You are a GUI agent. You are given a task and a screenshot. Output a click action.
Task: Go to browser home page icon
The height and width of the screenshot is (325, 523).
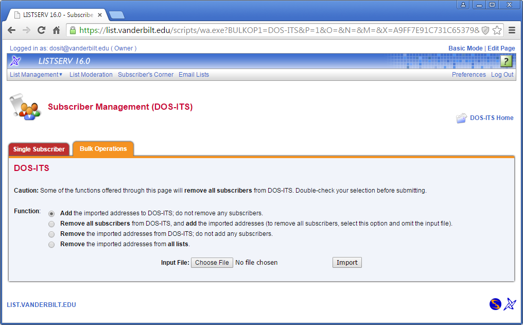tap(57, 30)
